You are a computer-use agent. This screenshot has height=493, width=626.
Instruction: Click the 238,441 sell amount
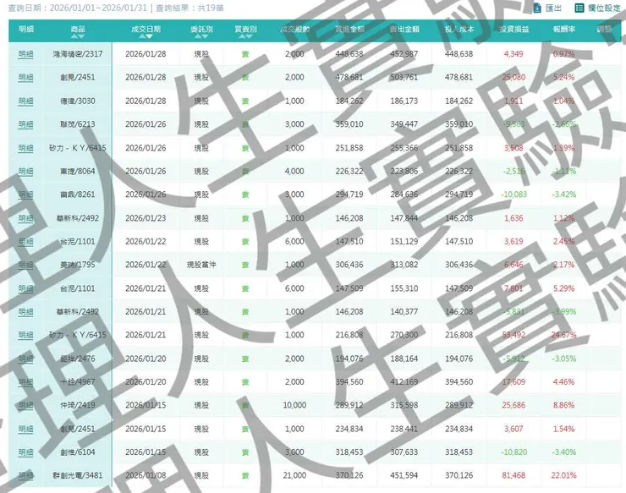tap(404, 429)
